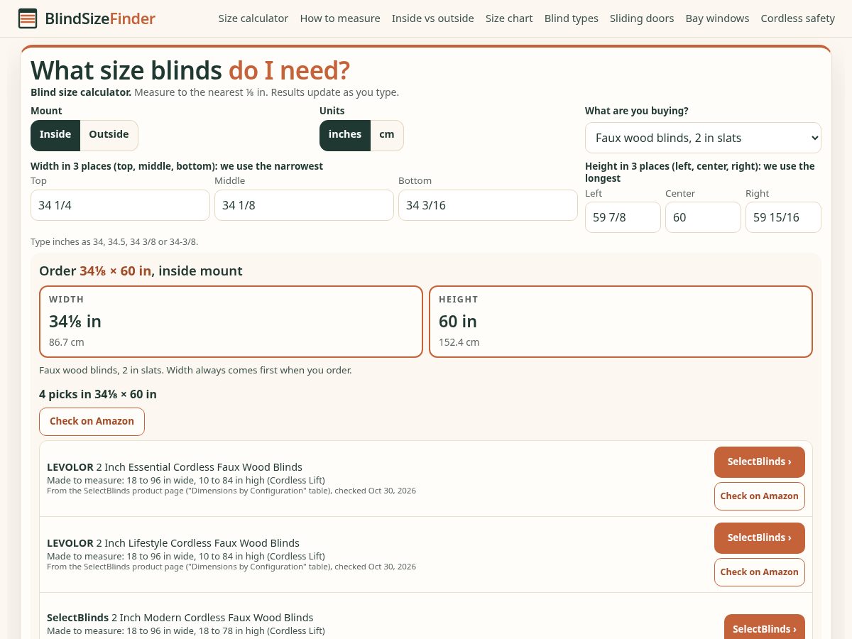Click the '86.7 cm' width conversion text

(67, 342)
